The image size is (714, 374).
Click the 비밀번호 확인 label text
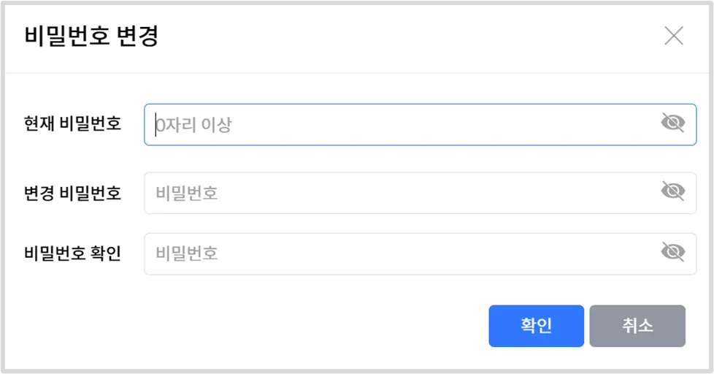click(x=72, y=253)
